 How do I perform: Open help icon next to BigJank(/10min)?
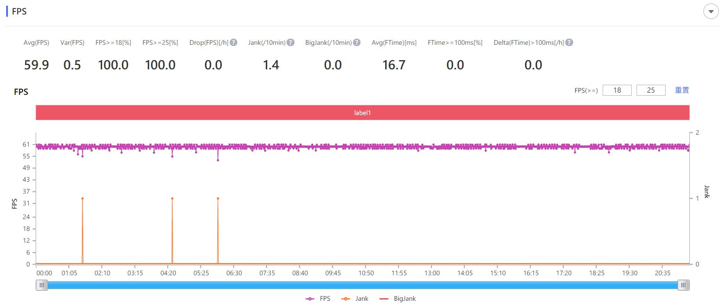tap(357, 43)
